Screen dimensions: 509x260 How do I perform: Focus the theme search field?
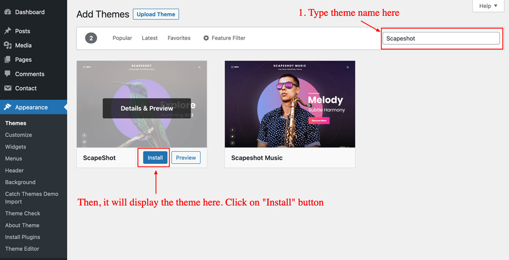441,39
